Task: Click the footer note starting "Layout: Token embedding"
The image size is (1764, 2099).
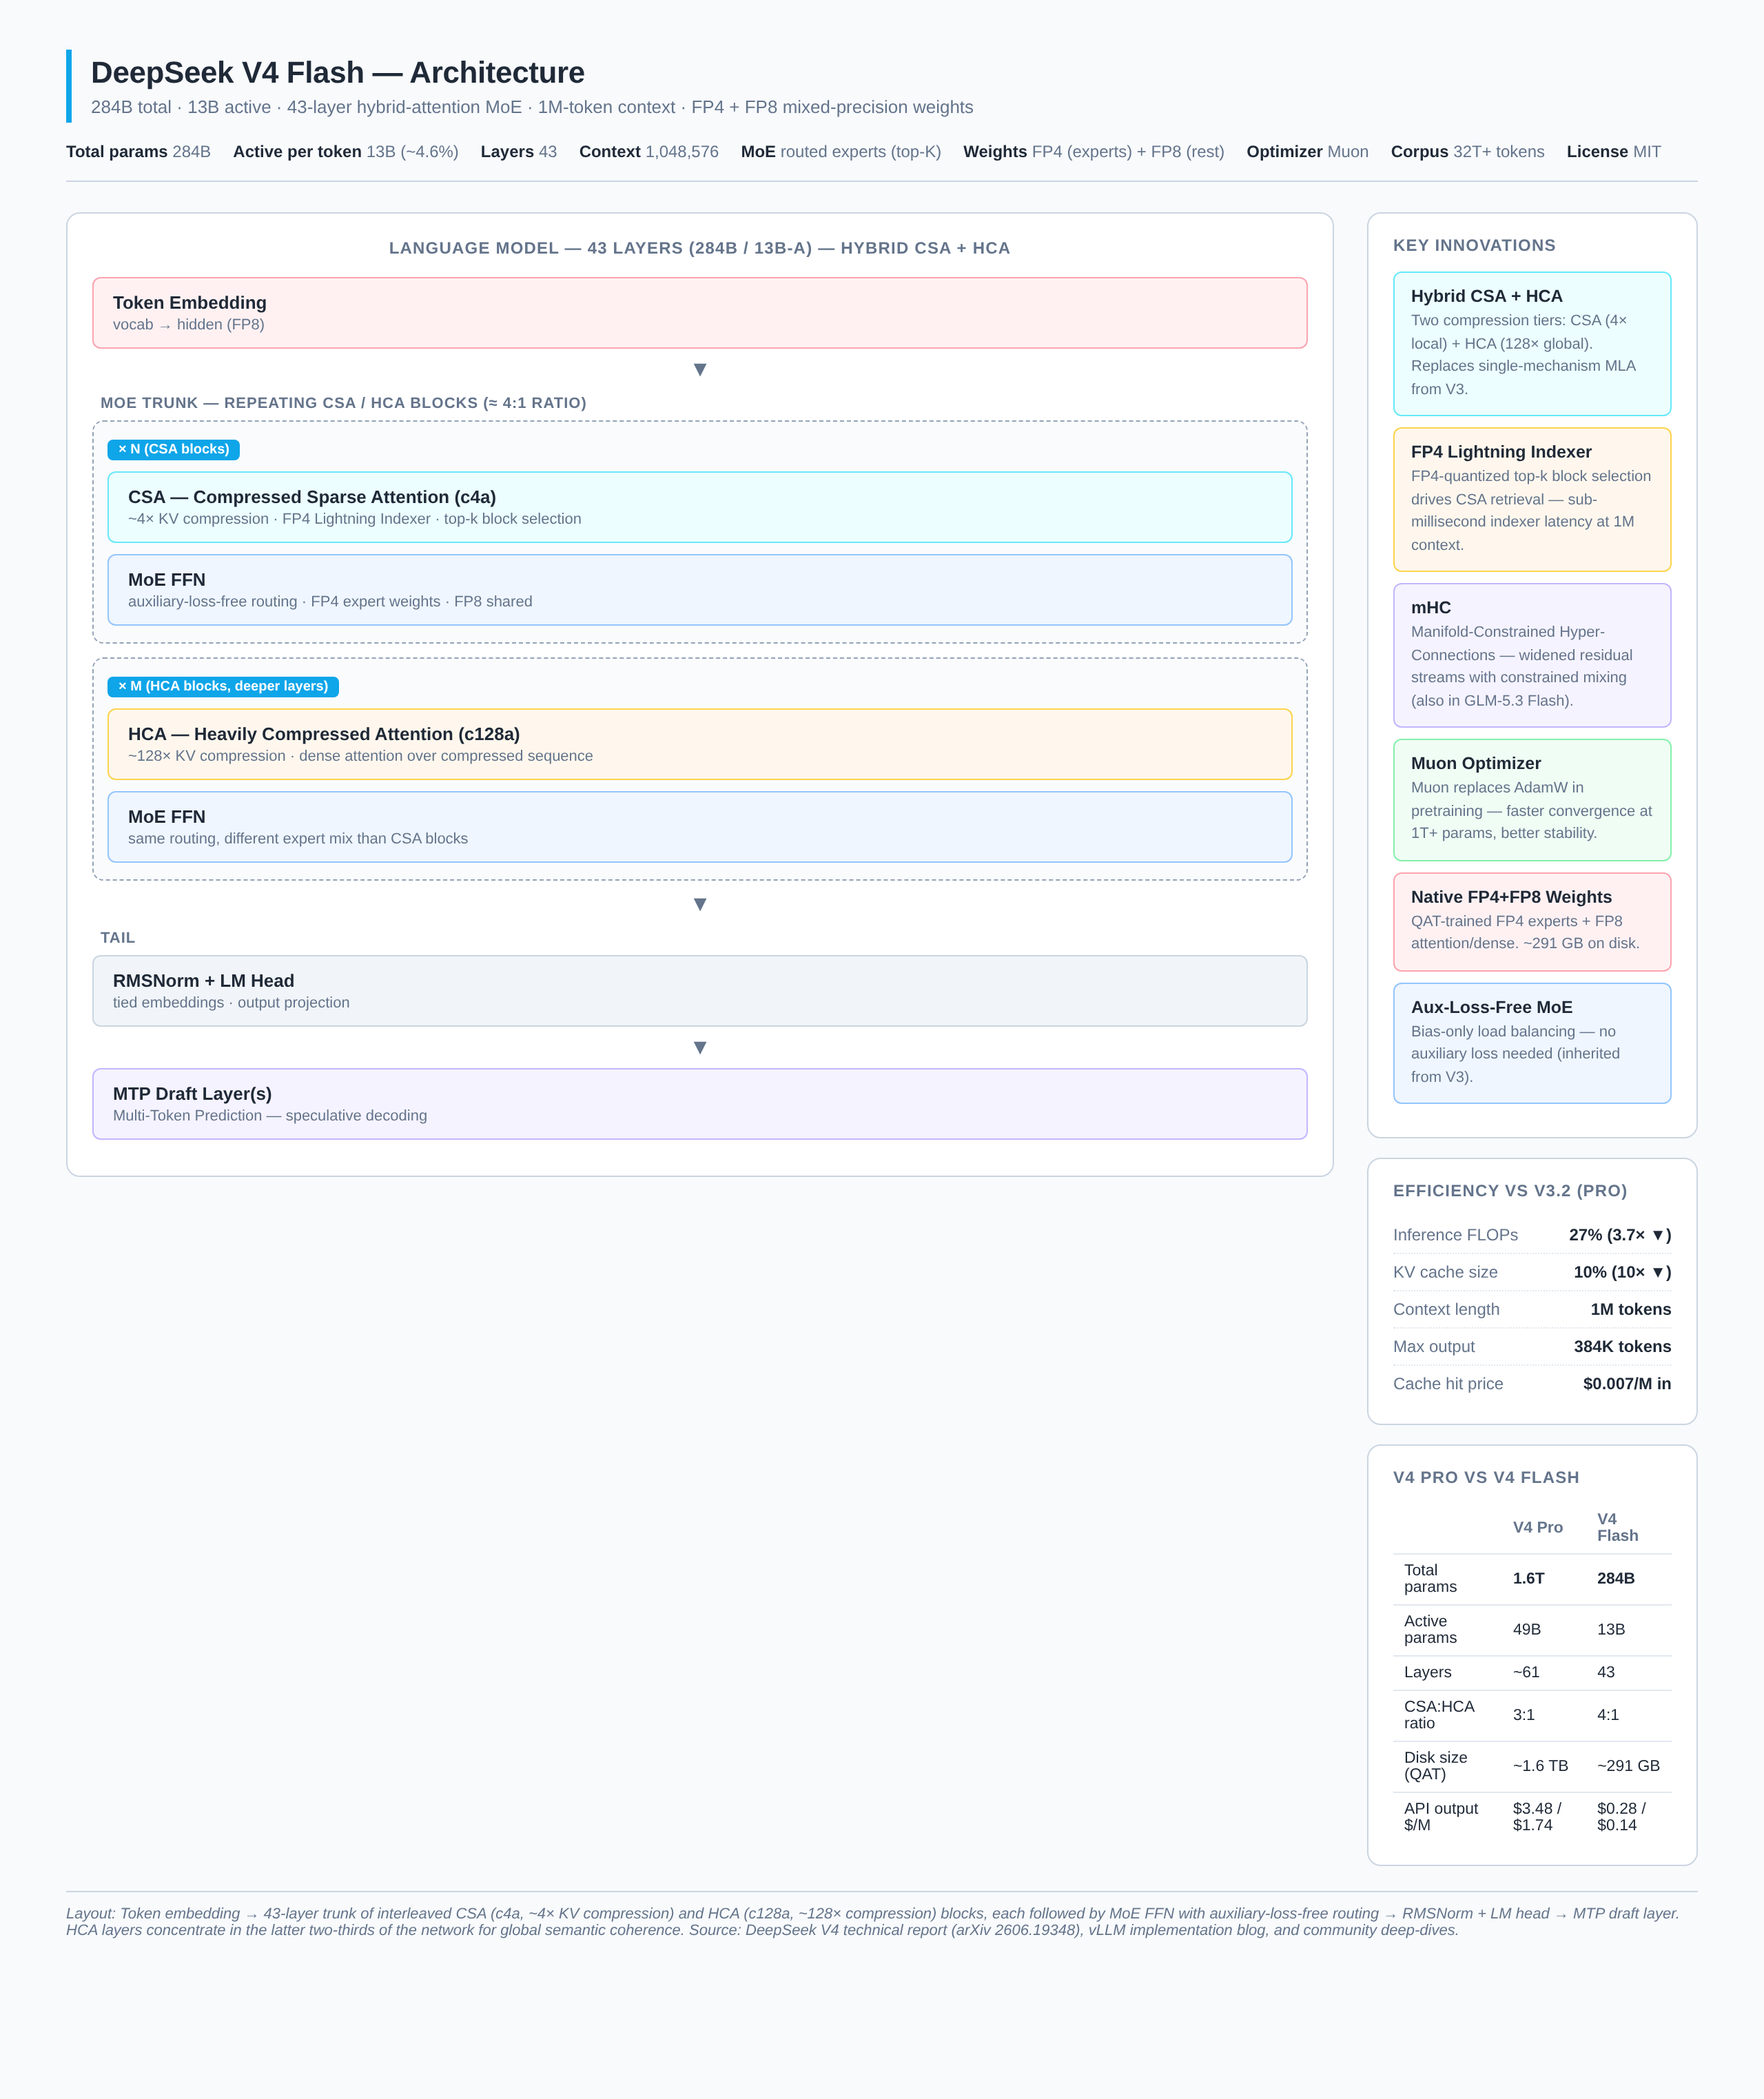Action: point(872,1921)
